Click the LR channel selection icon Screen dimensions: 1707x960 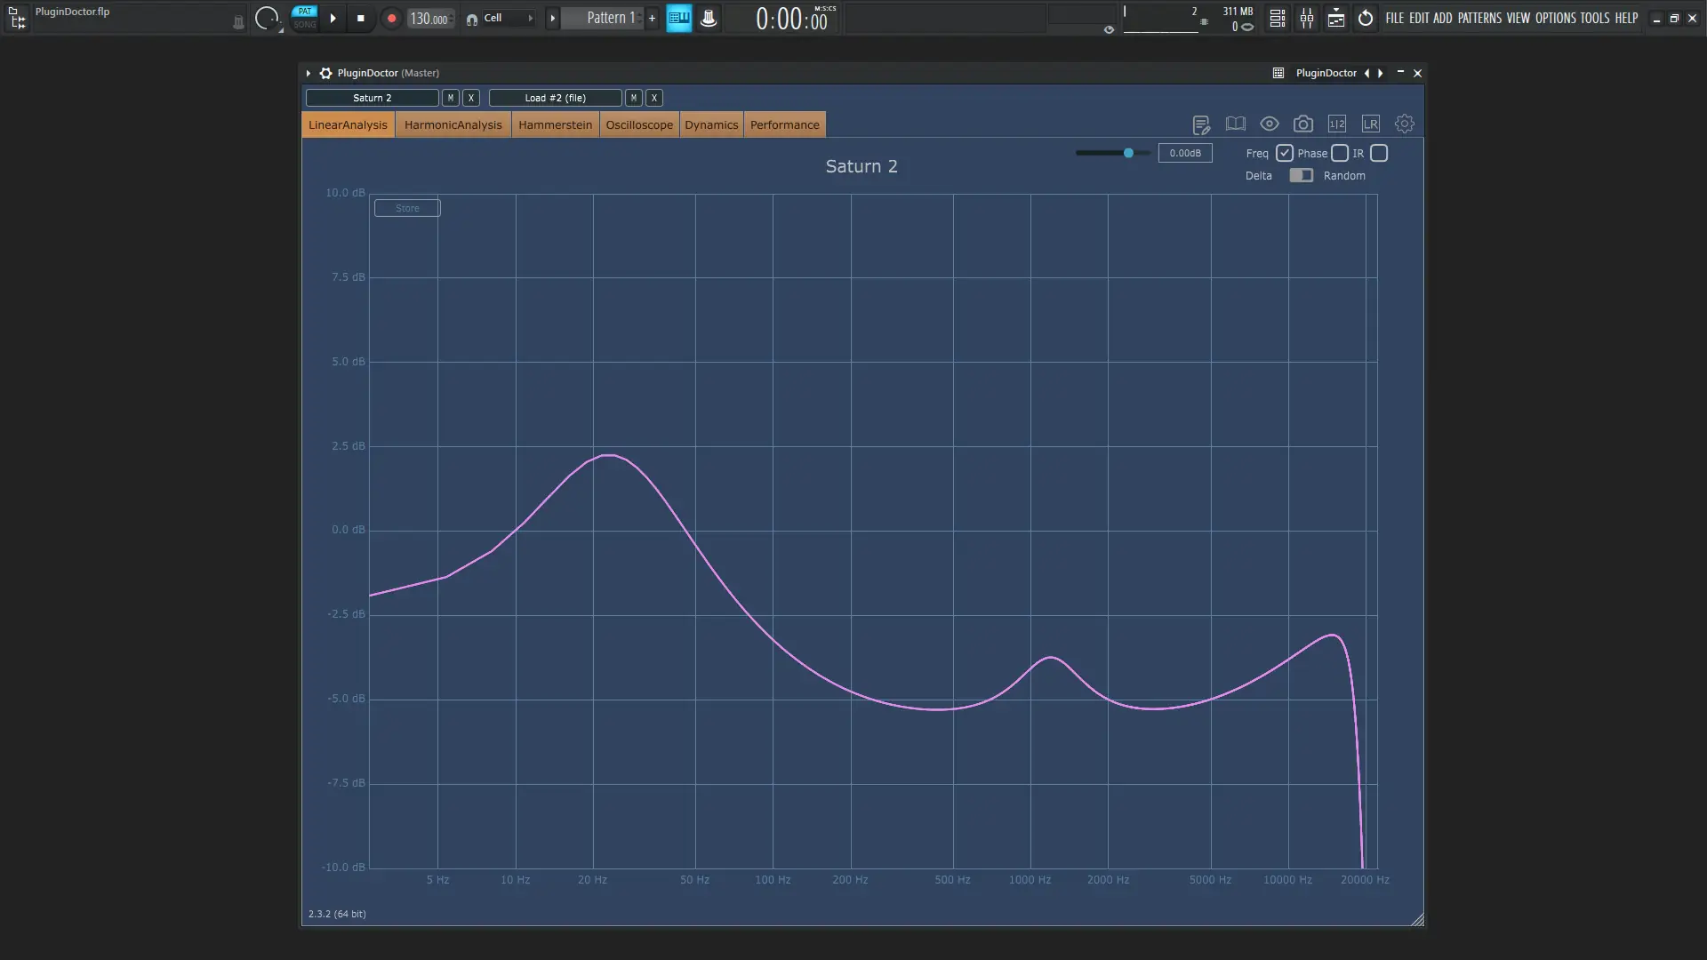point(1371,124)
